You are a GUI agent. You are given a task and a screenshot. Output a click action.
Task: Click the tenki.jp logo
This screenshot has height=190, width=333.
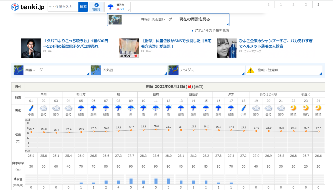(x=28, y=7)
